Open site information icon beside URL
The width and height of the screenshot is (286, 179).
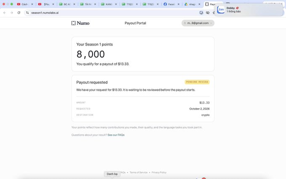click(x=27, y=13)
